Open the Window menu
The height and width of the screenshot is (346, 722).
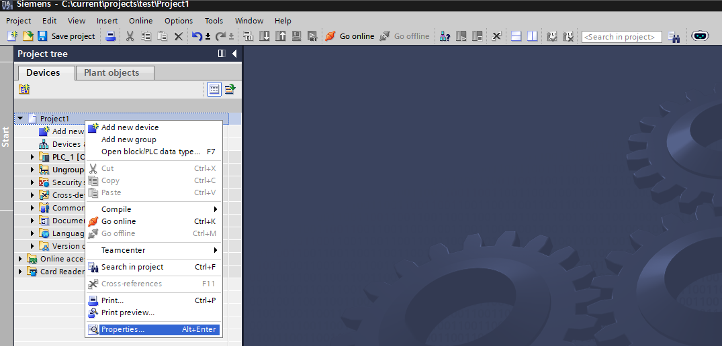249,21
